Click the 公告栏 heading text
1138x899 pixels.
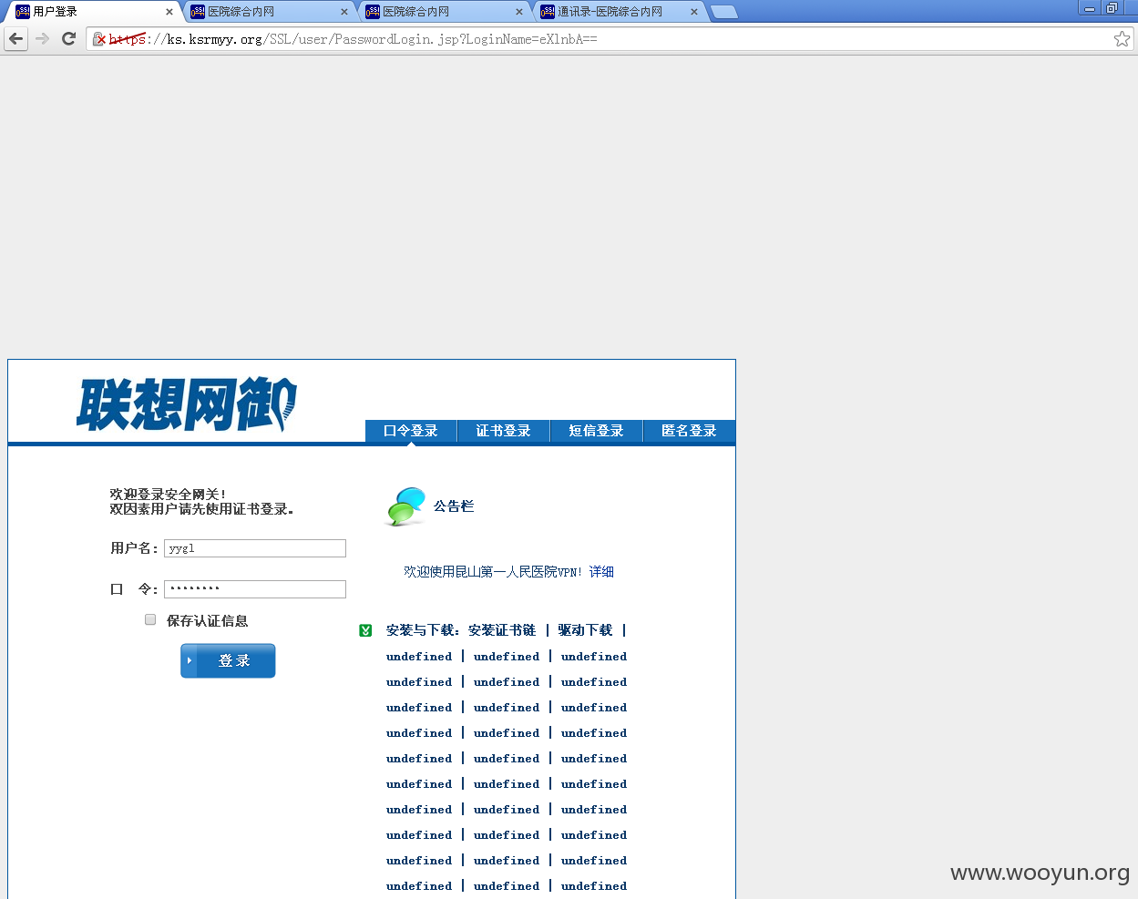pyautogui.click(x=454, y=506)
